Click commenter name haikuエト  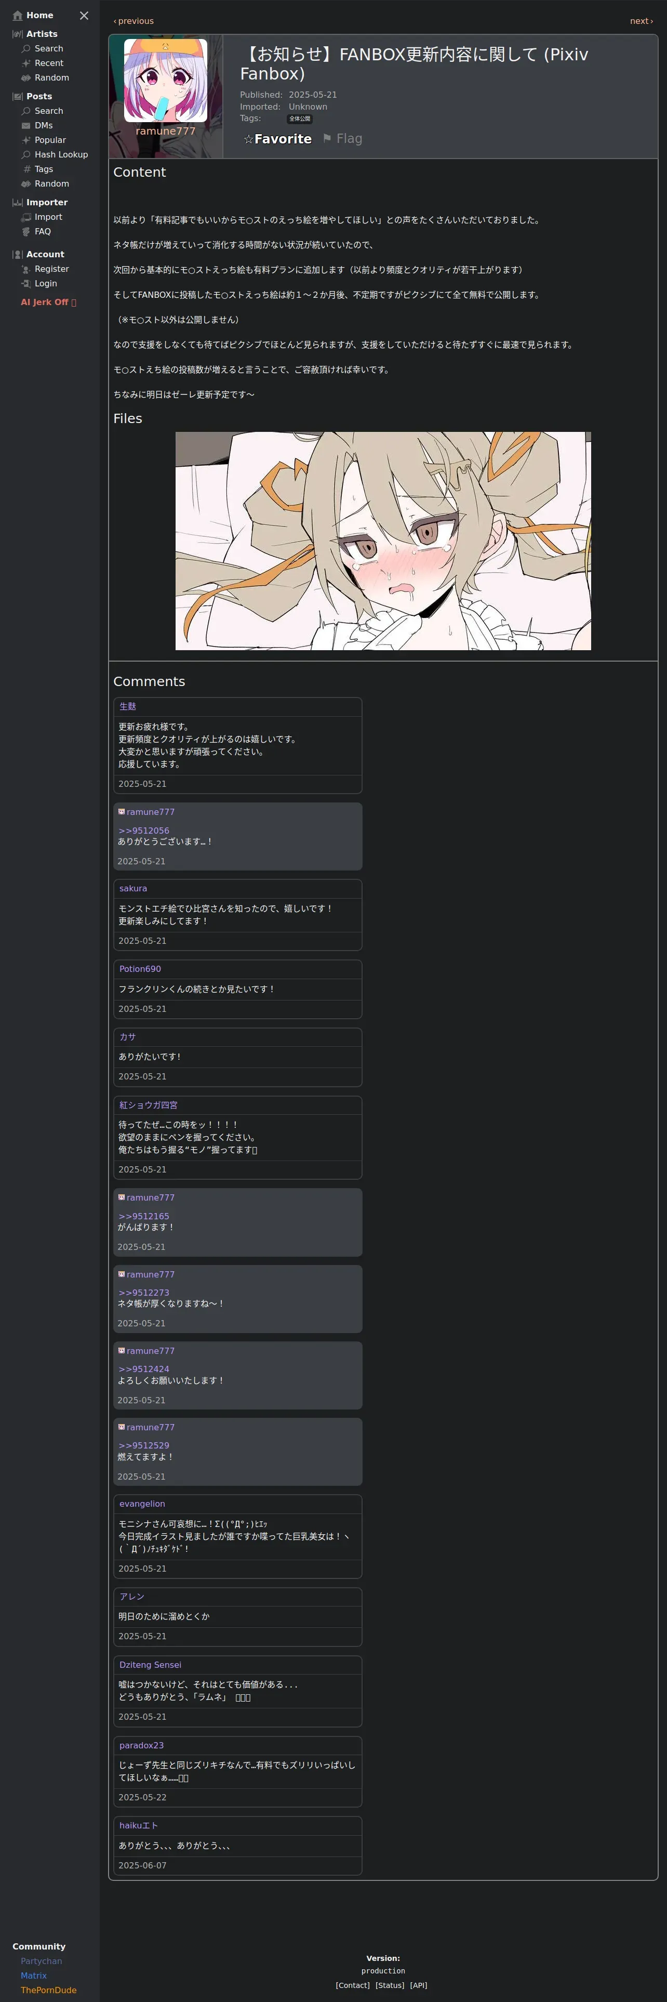pyautogui.click(x=138, y=1826)
